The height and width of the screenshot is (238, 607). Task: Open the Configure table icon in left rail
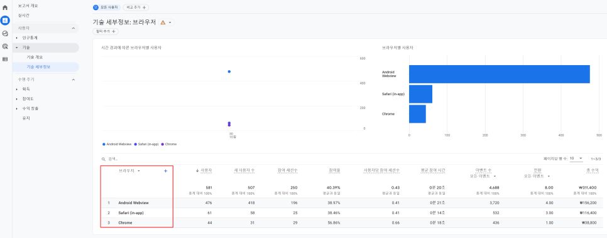[x=5, y=59]
